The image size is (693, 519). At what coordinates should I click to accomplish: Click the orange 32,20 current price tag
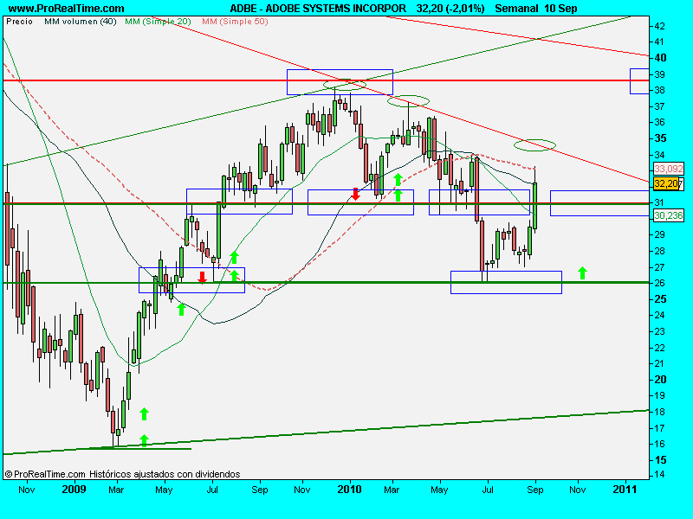[666, 183]
